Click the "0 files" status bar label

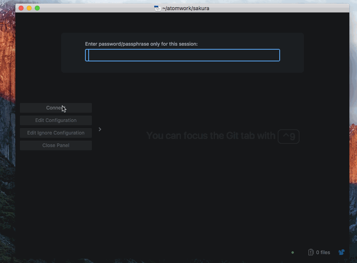[x=323, y=252]
